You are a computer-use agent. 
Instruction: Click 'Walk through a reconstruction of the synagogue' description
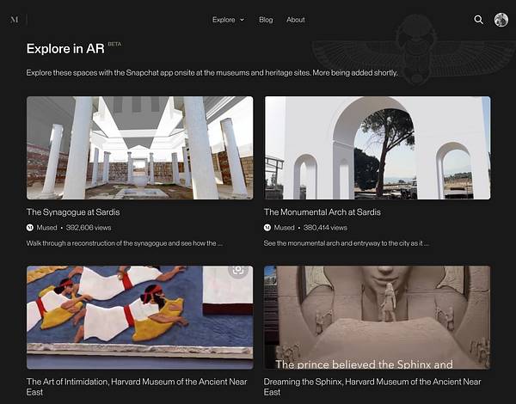125,243
